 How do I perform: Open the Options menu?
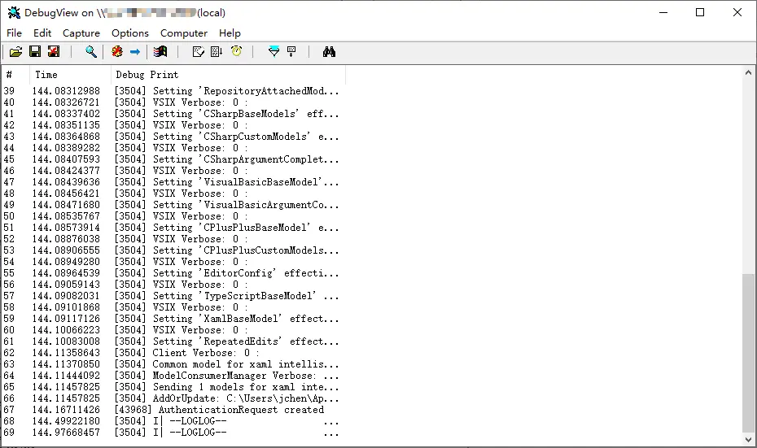click(x=130, y=33)
